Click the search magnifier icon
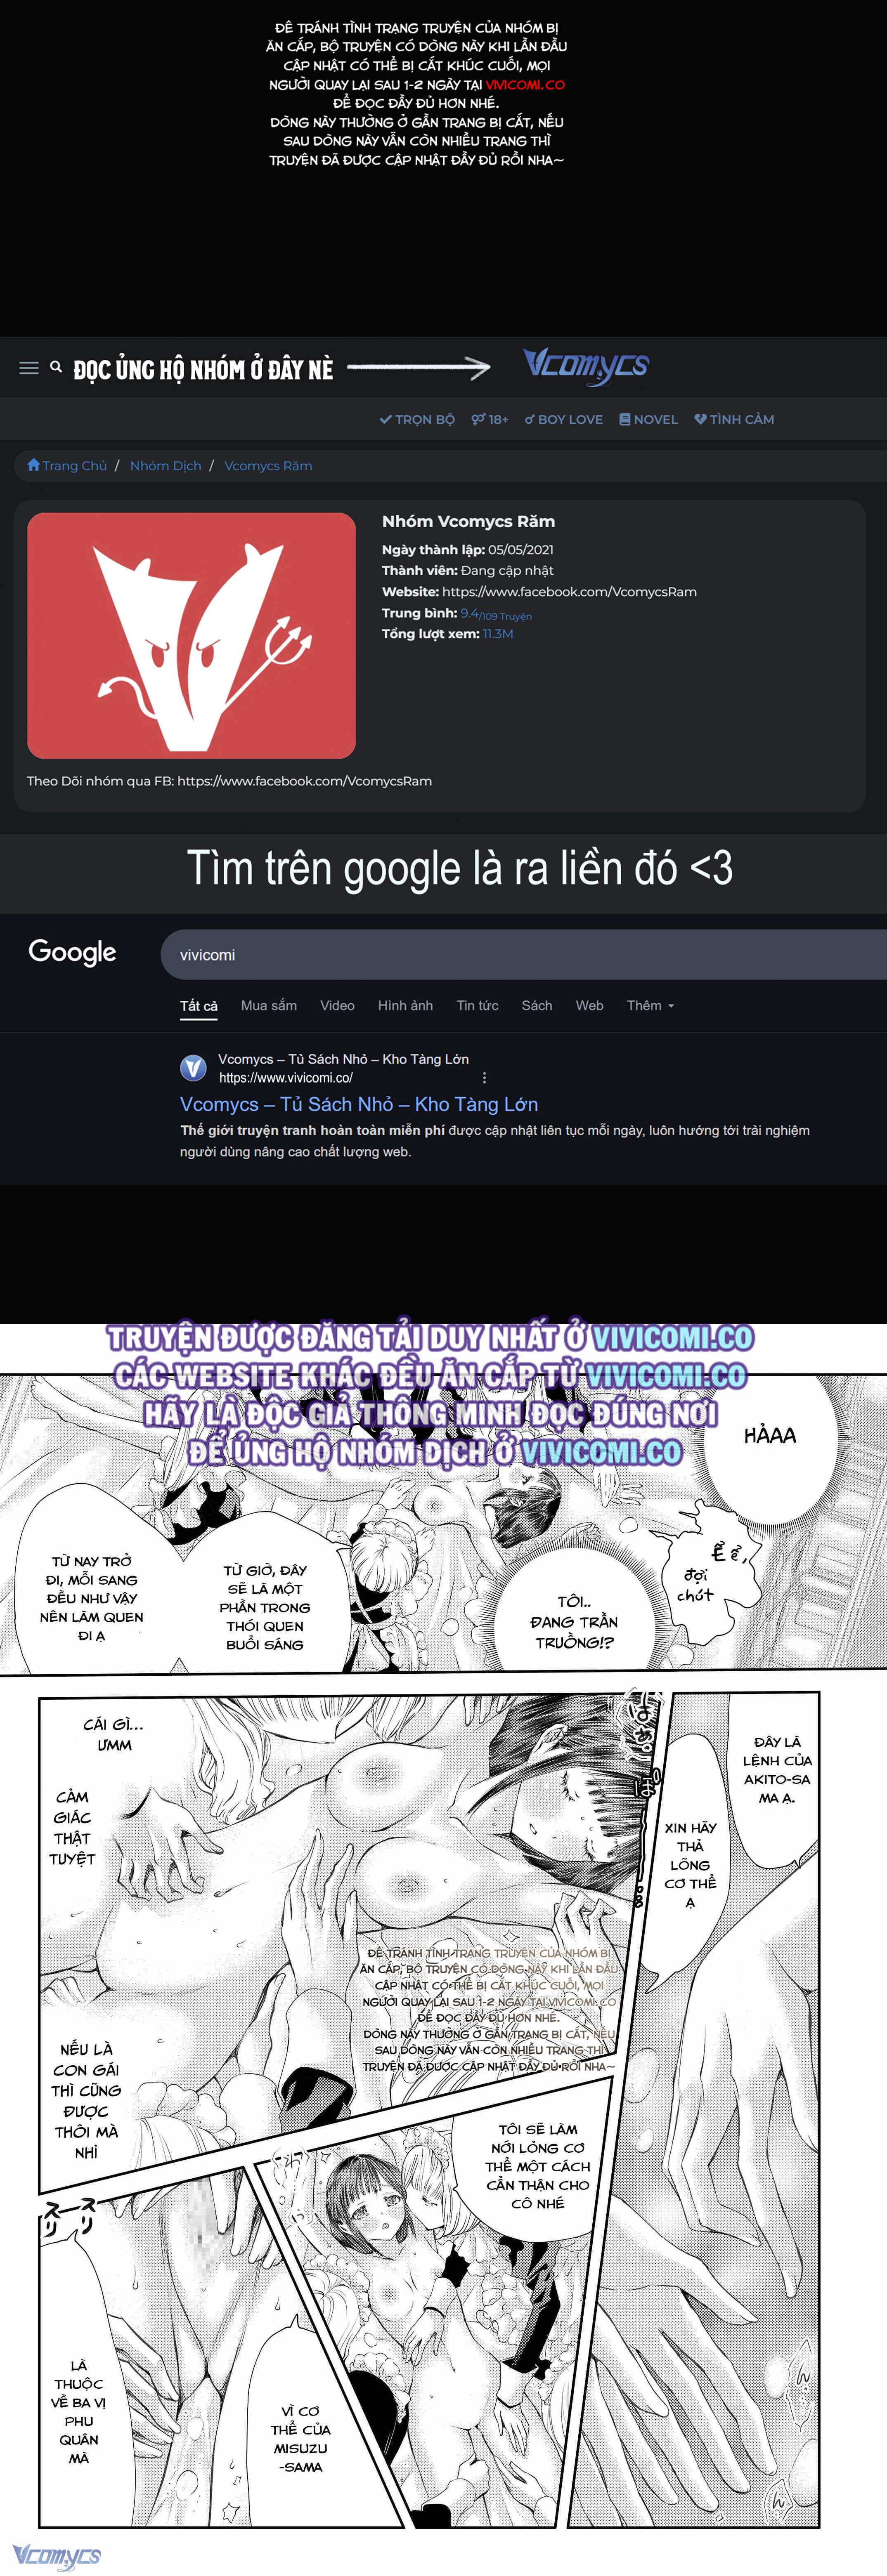The image size is (887, 2576). tap(56, 367)
